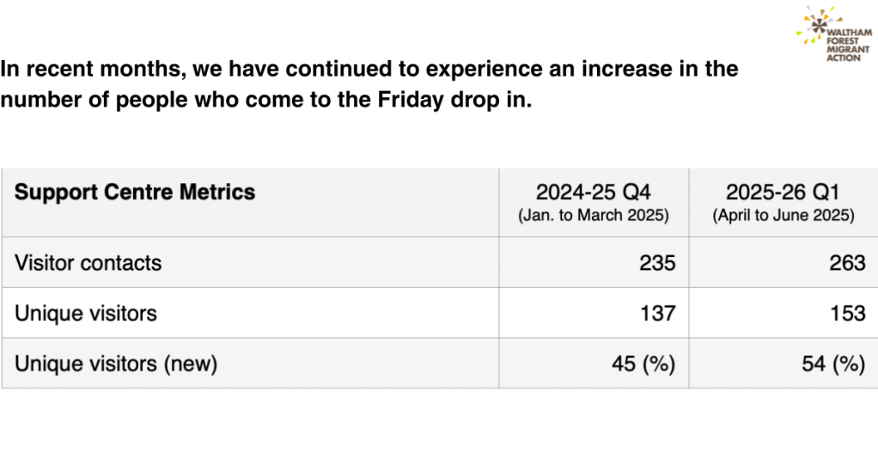Select the 137 unique visitors value

point(657,313)
